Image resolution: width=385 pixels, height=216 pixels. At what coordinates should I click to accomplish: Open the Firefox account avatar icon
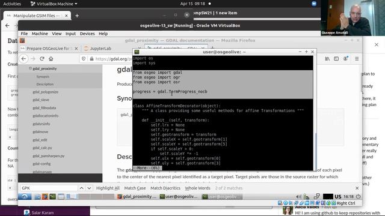coord(345,59)
